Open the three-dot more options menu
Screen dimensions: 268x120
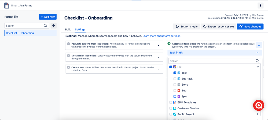[260, 6]
